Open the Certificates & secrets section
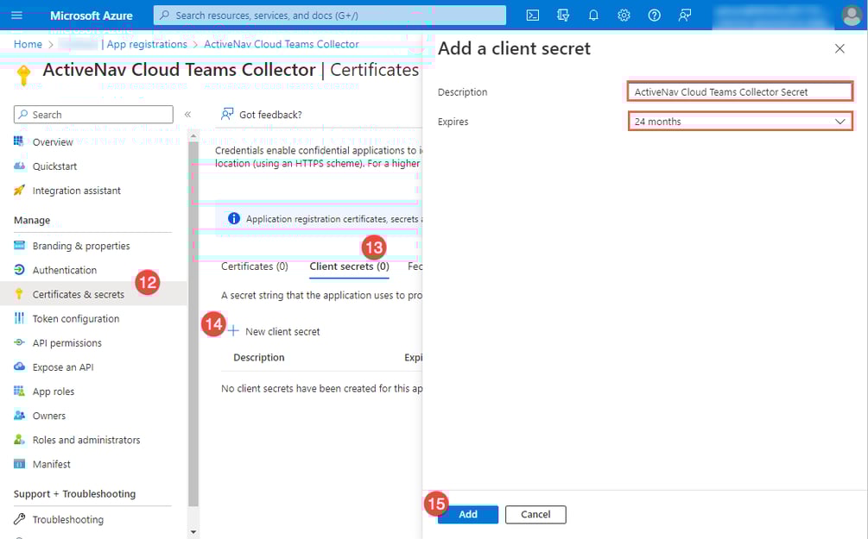 (76, 293)
